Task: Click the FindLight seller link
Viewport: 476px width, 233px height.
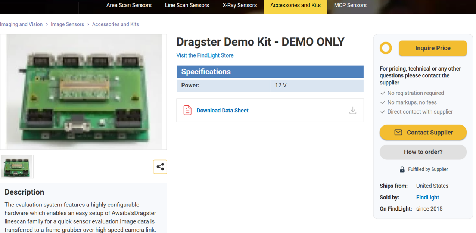Action: tap(427, 198)
